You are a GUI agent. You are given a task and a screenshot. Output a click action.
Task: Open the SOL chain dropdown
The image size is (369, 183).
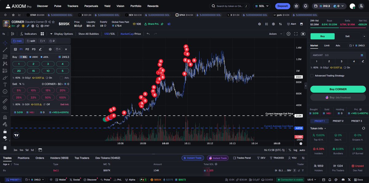click(262, 6)
